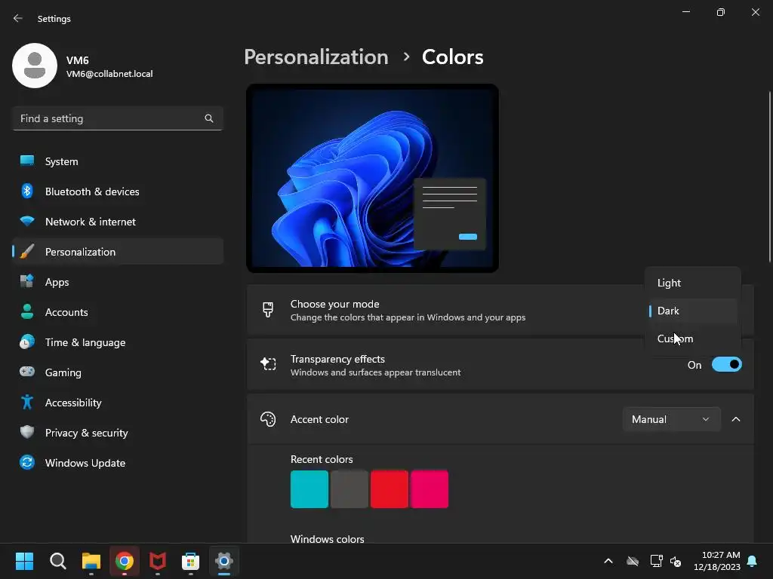Open the Windows Start menu
The width and height of the screenshot is (773, 579).
24,561
